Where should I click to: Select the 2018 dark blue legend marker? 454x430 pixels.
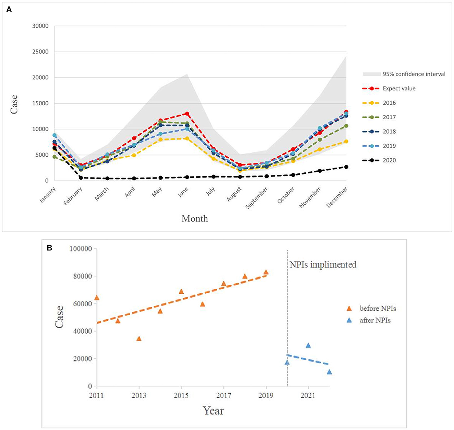(371, 132)
